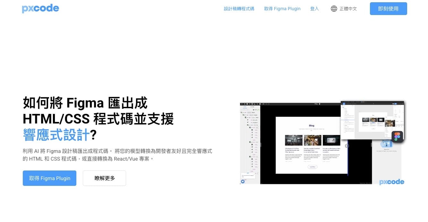The image size is (428, 222).
Task: Click the paragraph starting 利用 AI 將 Figma
Action: tap(117, 155)
